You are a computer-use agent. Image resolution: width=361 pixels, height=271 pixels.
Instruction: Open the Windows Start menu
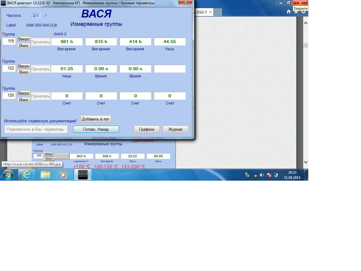pyautogui.click(x=8, y=175)
